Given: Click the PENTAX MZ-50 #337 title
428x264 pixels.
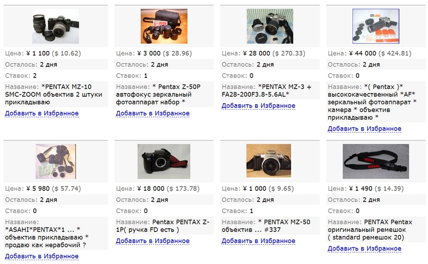Looking at the screenshot, I should point(266,226).
